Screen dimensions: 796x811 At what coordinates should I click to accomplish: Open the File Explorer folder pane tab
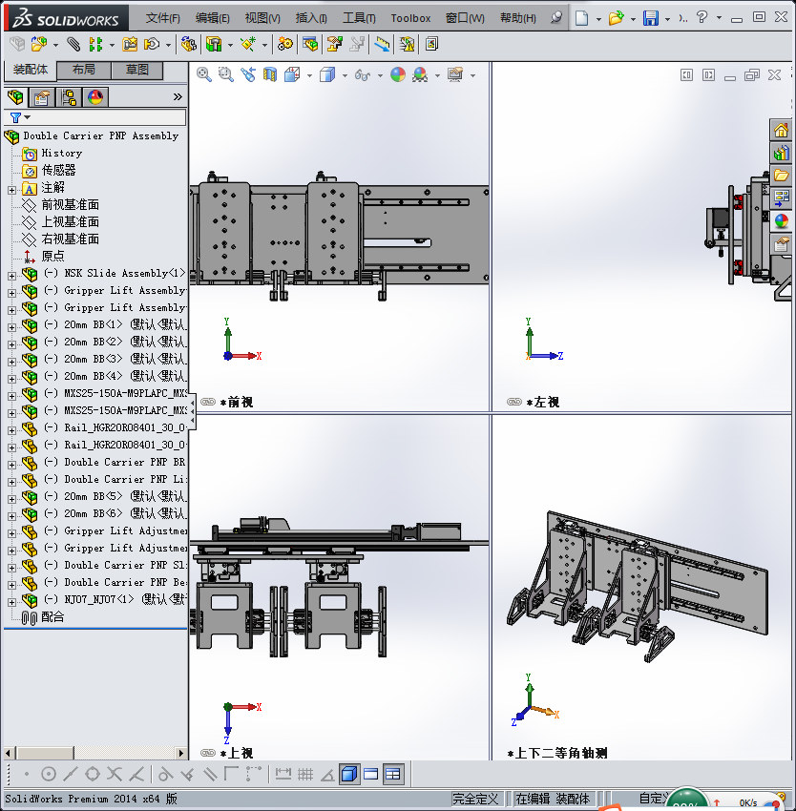click(x=782, y=176)
